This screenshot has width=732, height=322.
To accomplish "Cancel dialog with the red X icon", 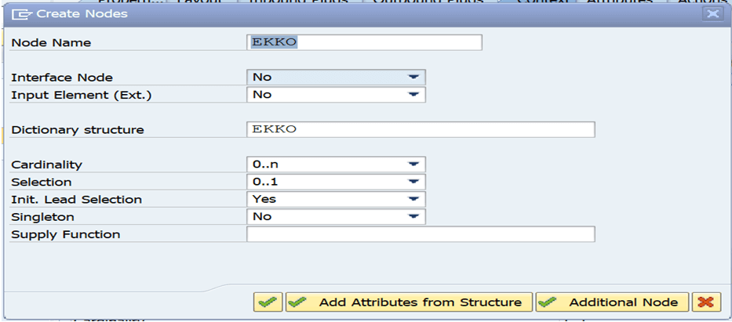I will click(706, 302).
